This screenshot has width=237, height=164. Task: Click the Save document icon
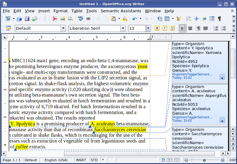point(27,19)
